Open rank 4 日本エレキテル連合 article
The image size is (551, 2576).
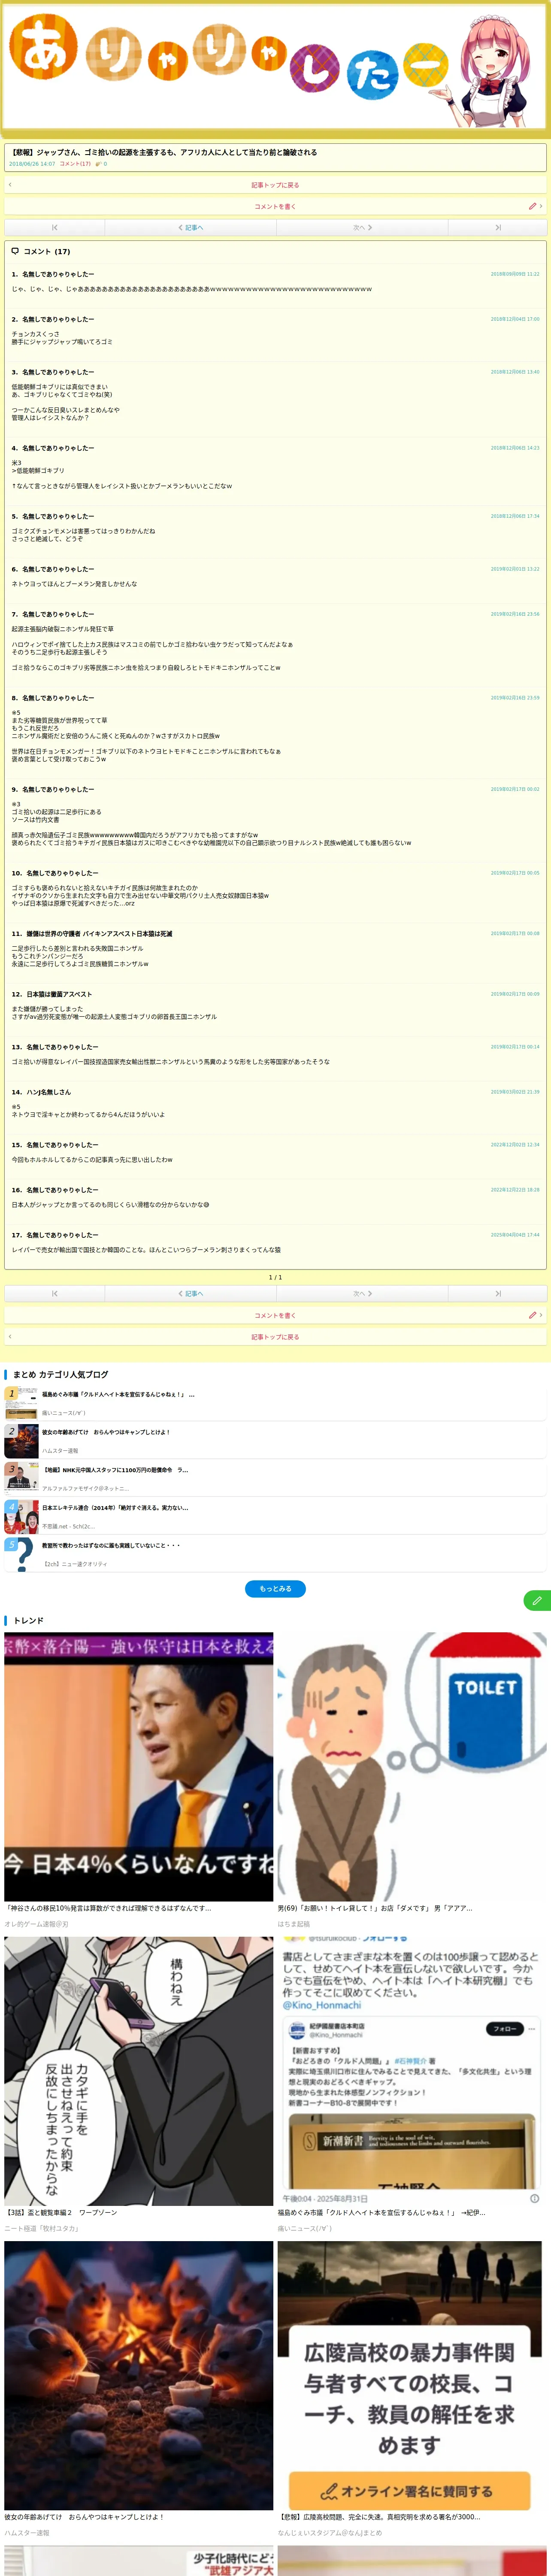(x=115, y=1508)
